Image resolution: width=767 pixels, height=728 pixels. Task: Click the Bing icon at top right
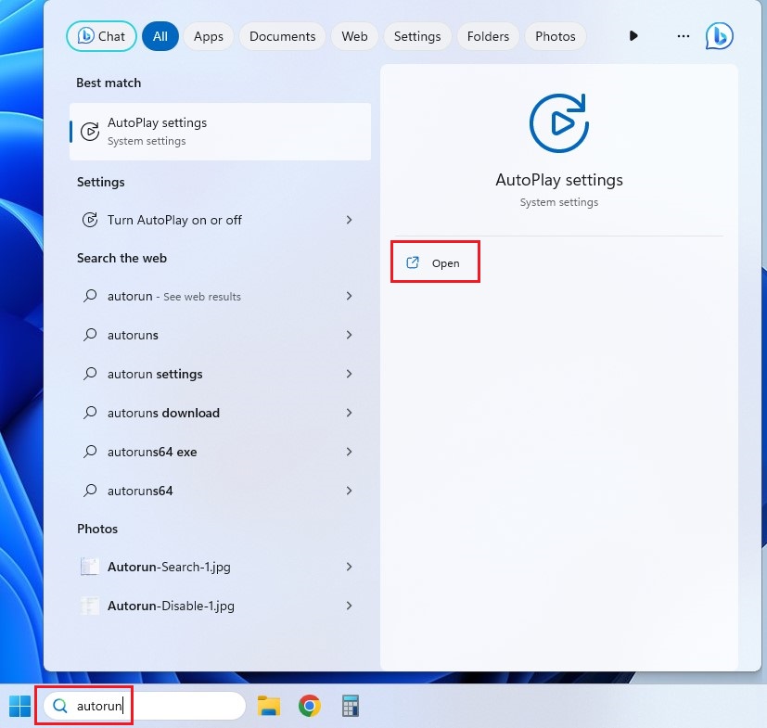click(719, 36)
